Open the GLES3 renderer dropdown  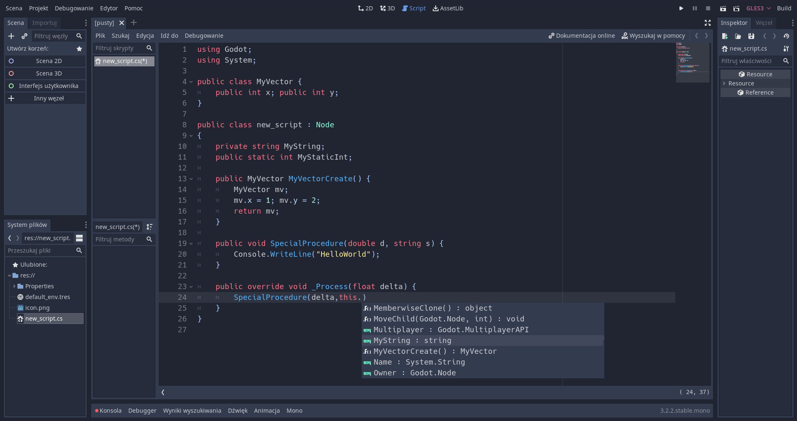tap(758, 8)
